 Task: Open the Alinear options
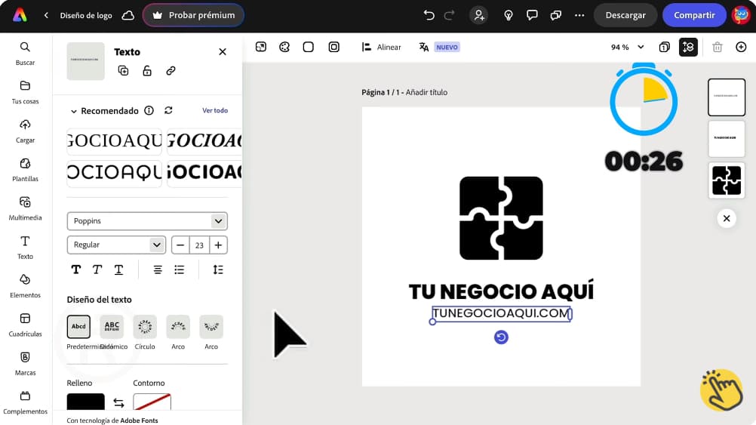click(381, 48)
